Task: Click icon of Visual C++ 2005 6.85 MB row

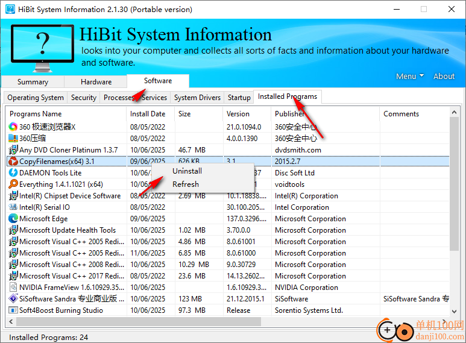Action: 13,253
